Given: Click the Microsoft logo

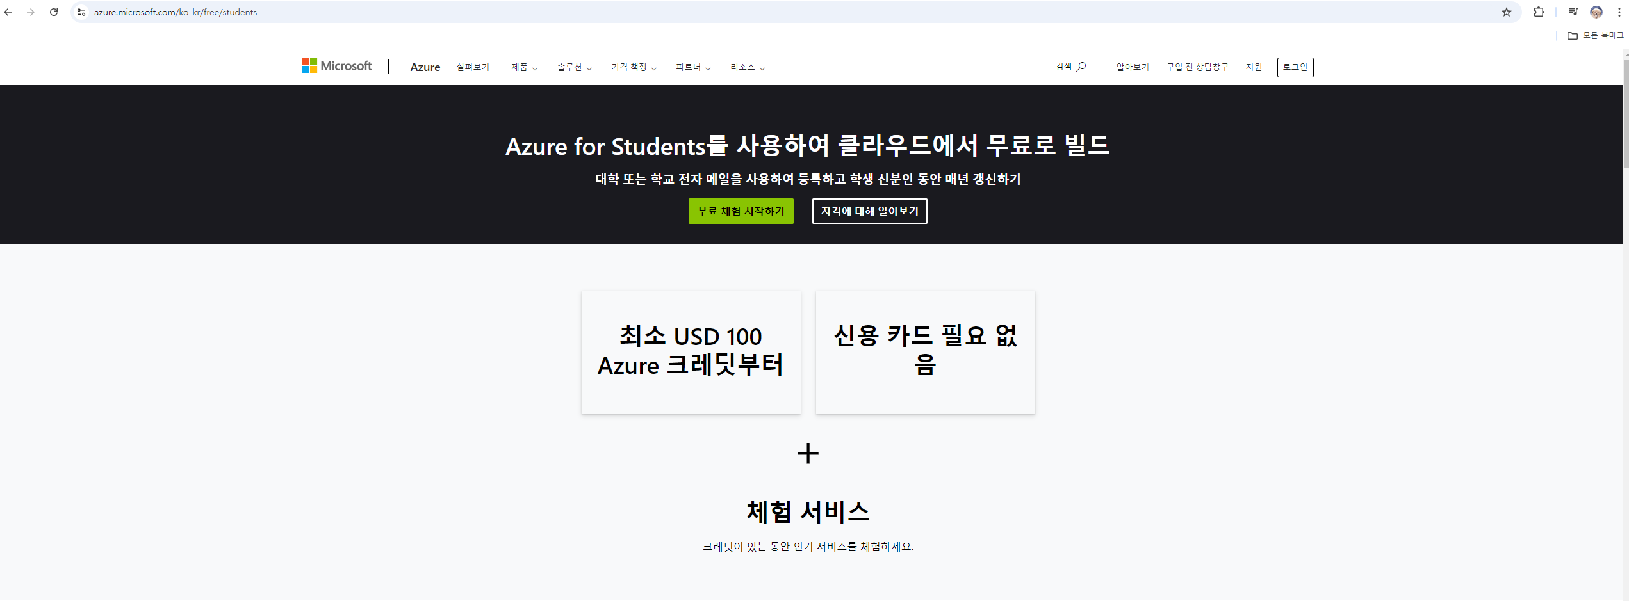Looking at the screenshot, I should [x=337, y=66].
